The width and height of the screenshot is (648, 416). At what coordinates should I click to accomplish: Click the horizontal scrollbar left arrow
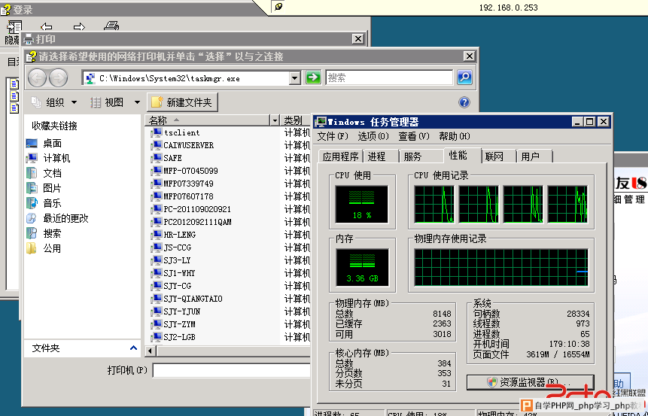[x=151, y=351]
